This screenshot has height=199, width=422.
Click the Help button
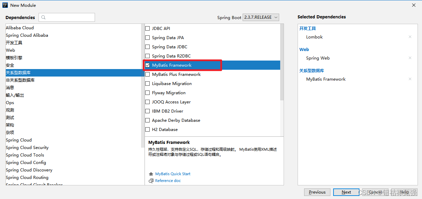pos(405,192)
